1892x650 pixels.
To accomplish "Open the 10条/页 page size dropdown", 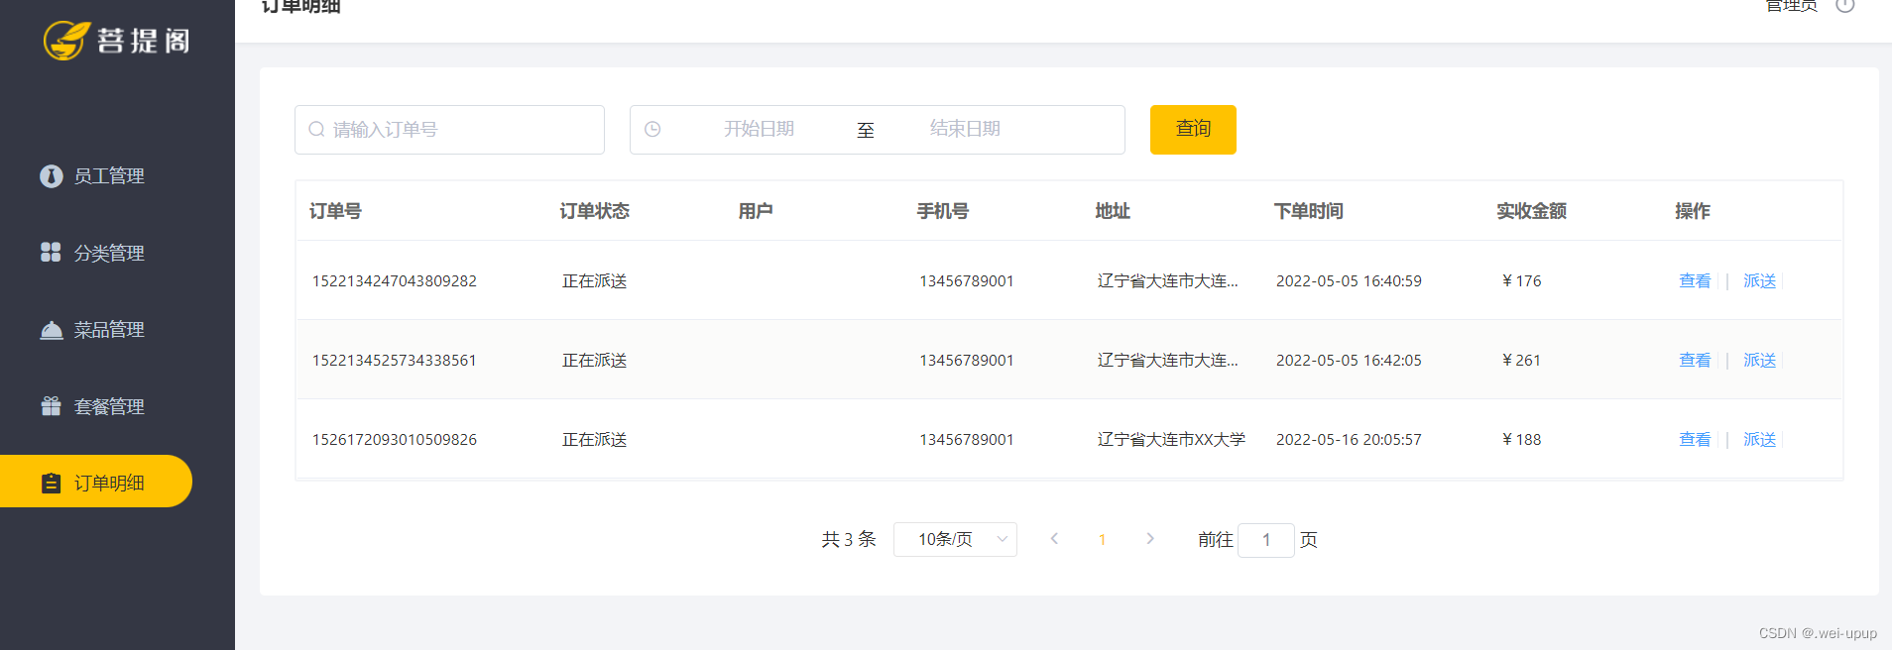I will [x=955, y=540].
